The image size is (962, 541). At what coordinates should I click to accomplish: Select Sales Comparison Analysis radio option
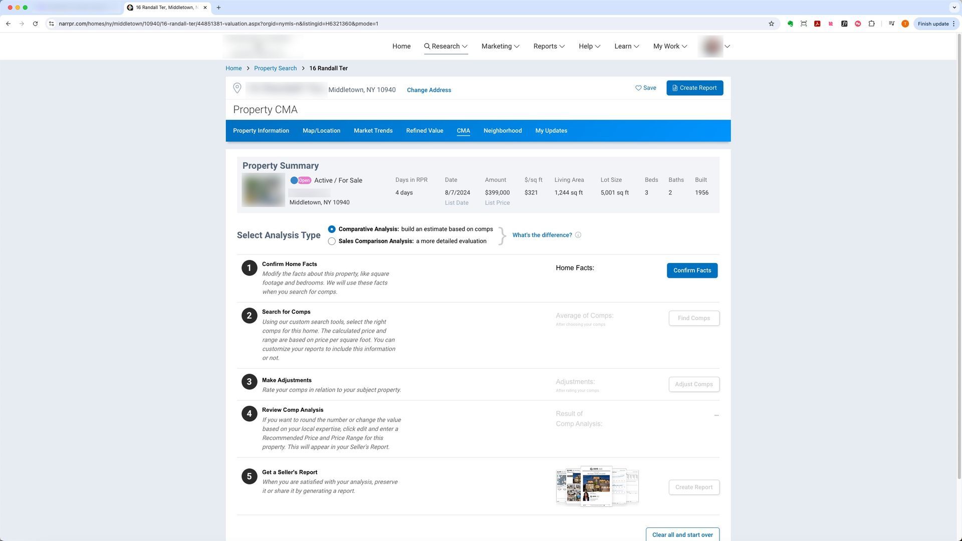tap(332, 241)
